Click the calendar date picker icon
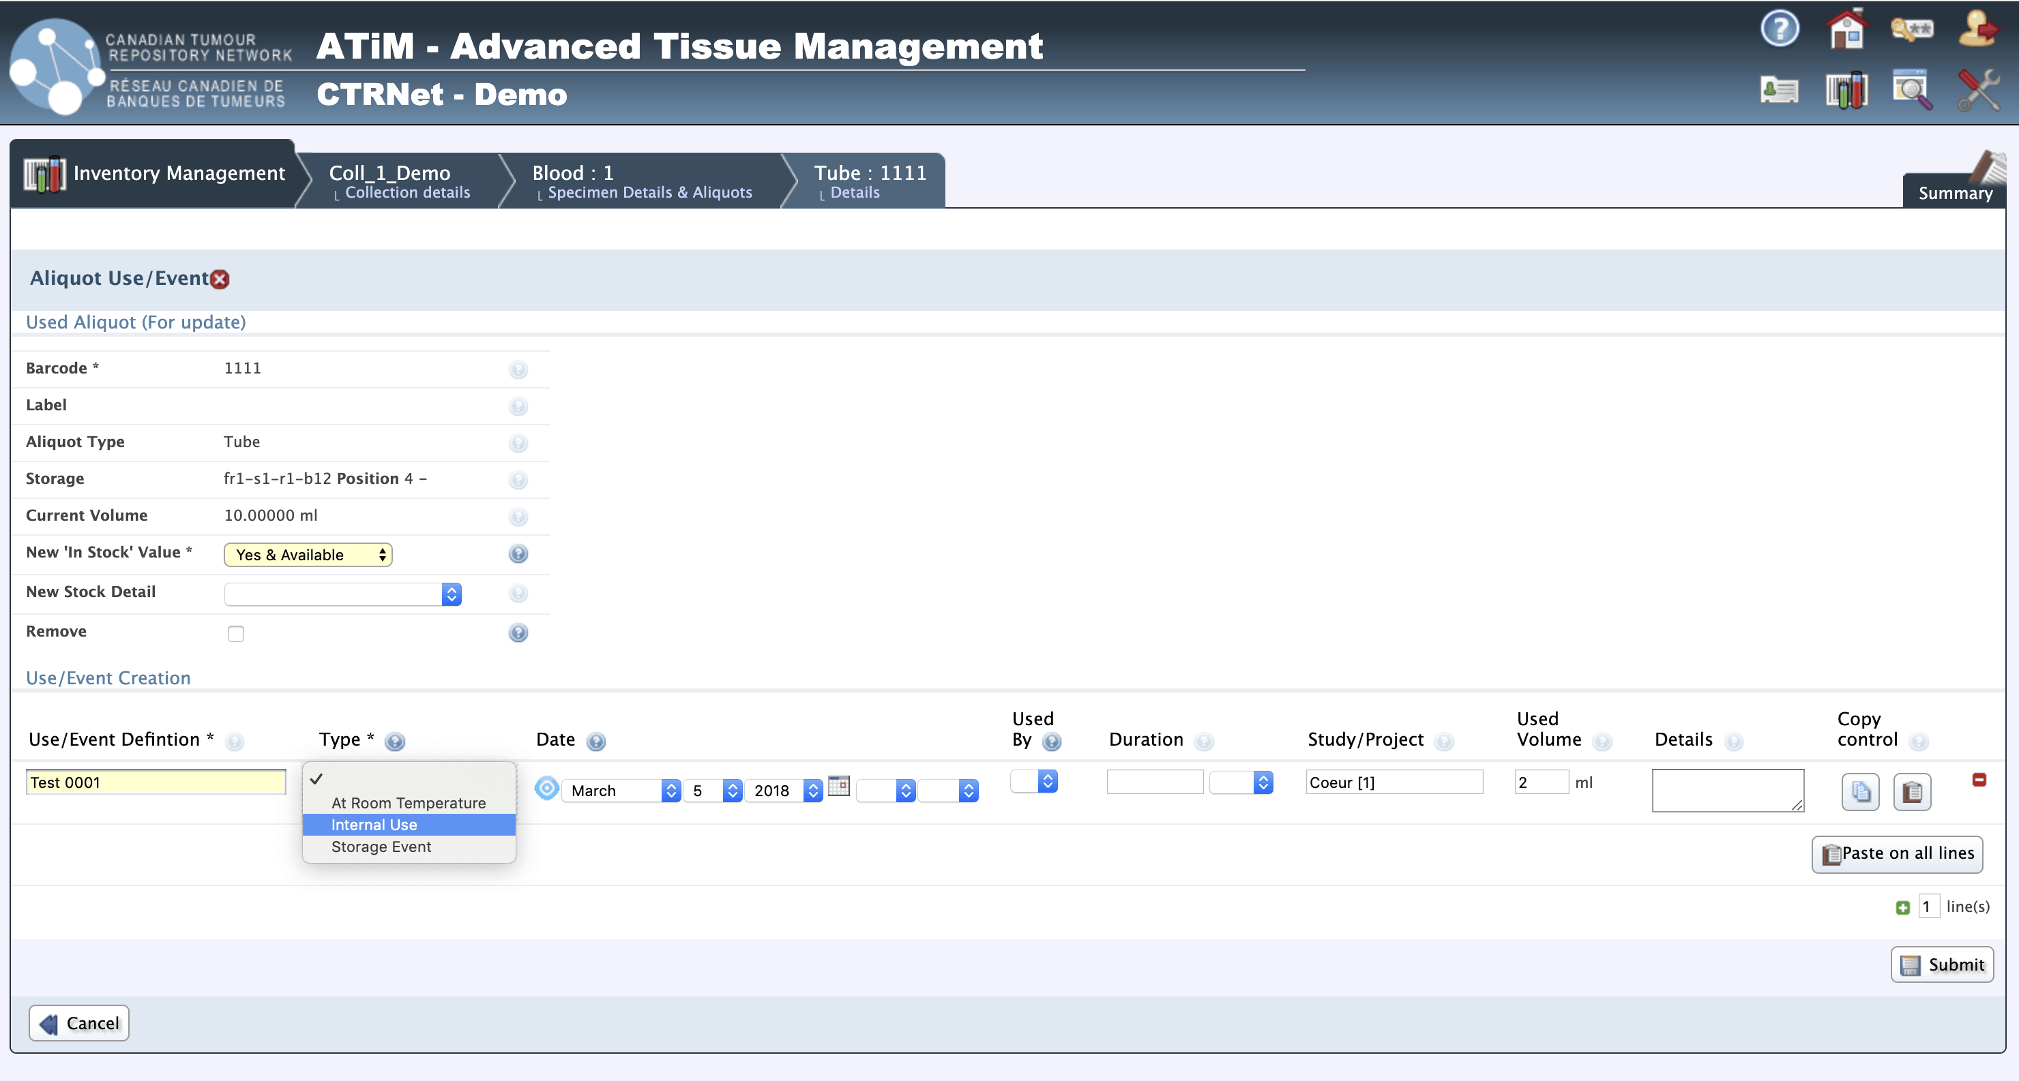The width and height of the screenshot is (2019, 1081). click(x=839, y=786)
